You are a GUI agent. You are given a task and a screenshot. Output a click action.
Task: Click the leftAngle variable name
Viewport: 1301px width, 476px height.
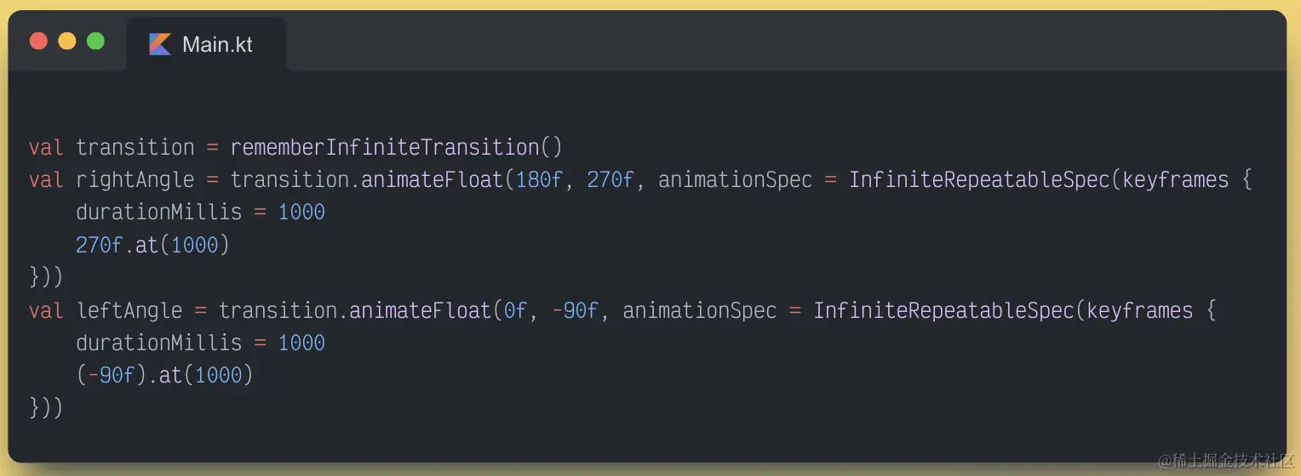click(x=129, y=311)
